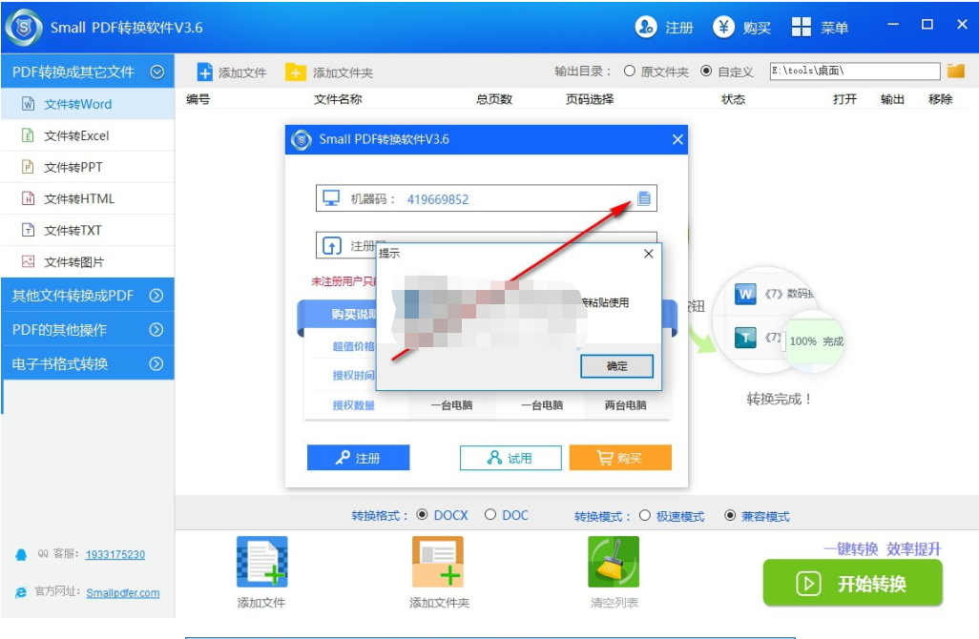979x639 pixels.
Task: Click the 总页数 column header
Action: pyautogui.click(x=494, y=99)
